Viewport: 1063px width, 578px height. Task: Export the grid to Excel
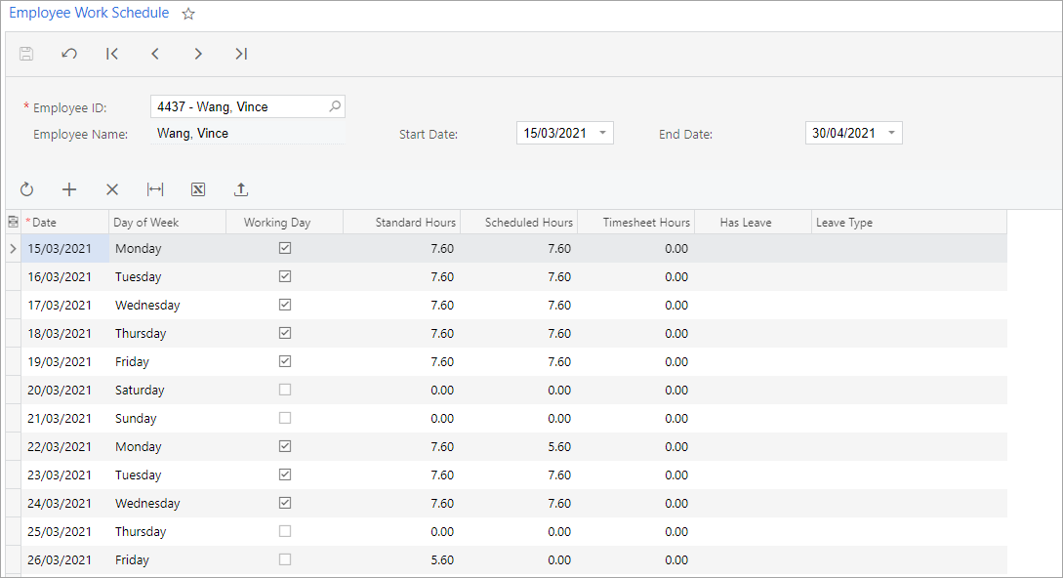click(x=198, y=189)
